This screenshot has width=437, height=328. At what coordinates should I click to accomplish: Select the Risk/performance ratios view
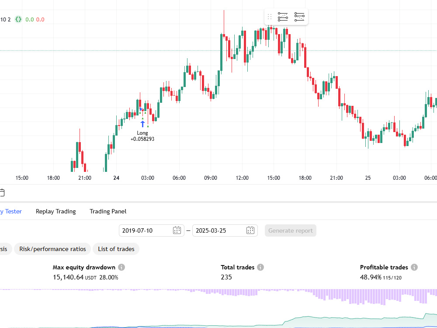click(52, 249)
